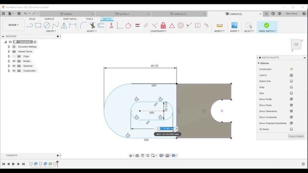The width and height of the screenshot is (308, 173).
Task: Open the CREATE dropdown menu
Action: (x=51, y=31)
